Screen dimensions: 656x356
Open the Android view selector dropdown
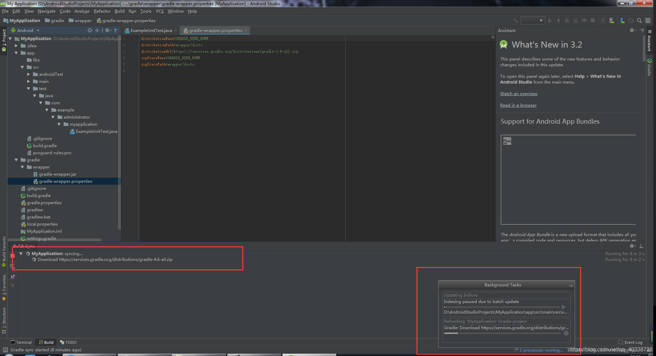click(x=26, y=30)
